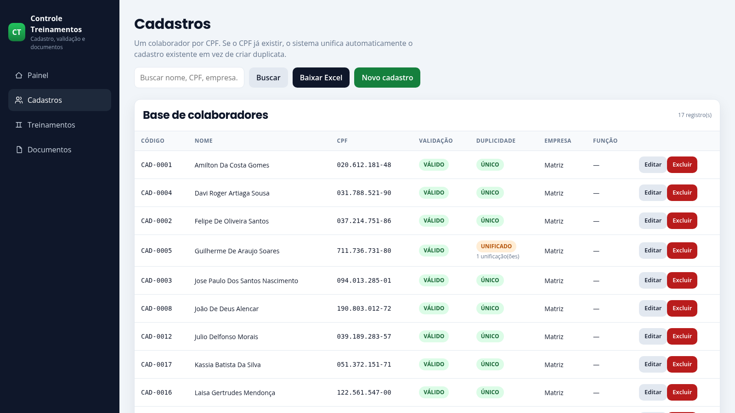Edit Davi Roger Artiaga Sousa record

point(653,193)
